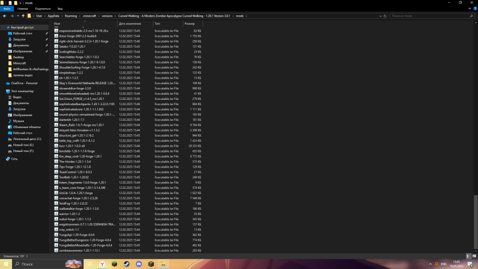Open the Поделиться ribbon tab
478x269 pixels.
point(43,9)
